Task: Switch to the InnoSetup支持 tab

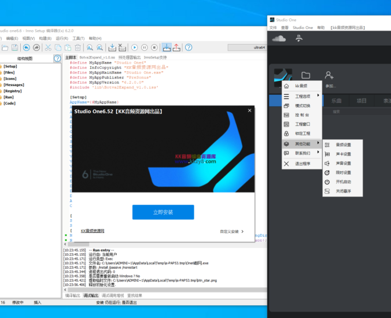Action: (x=155, y=58)
